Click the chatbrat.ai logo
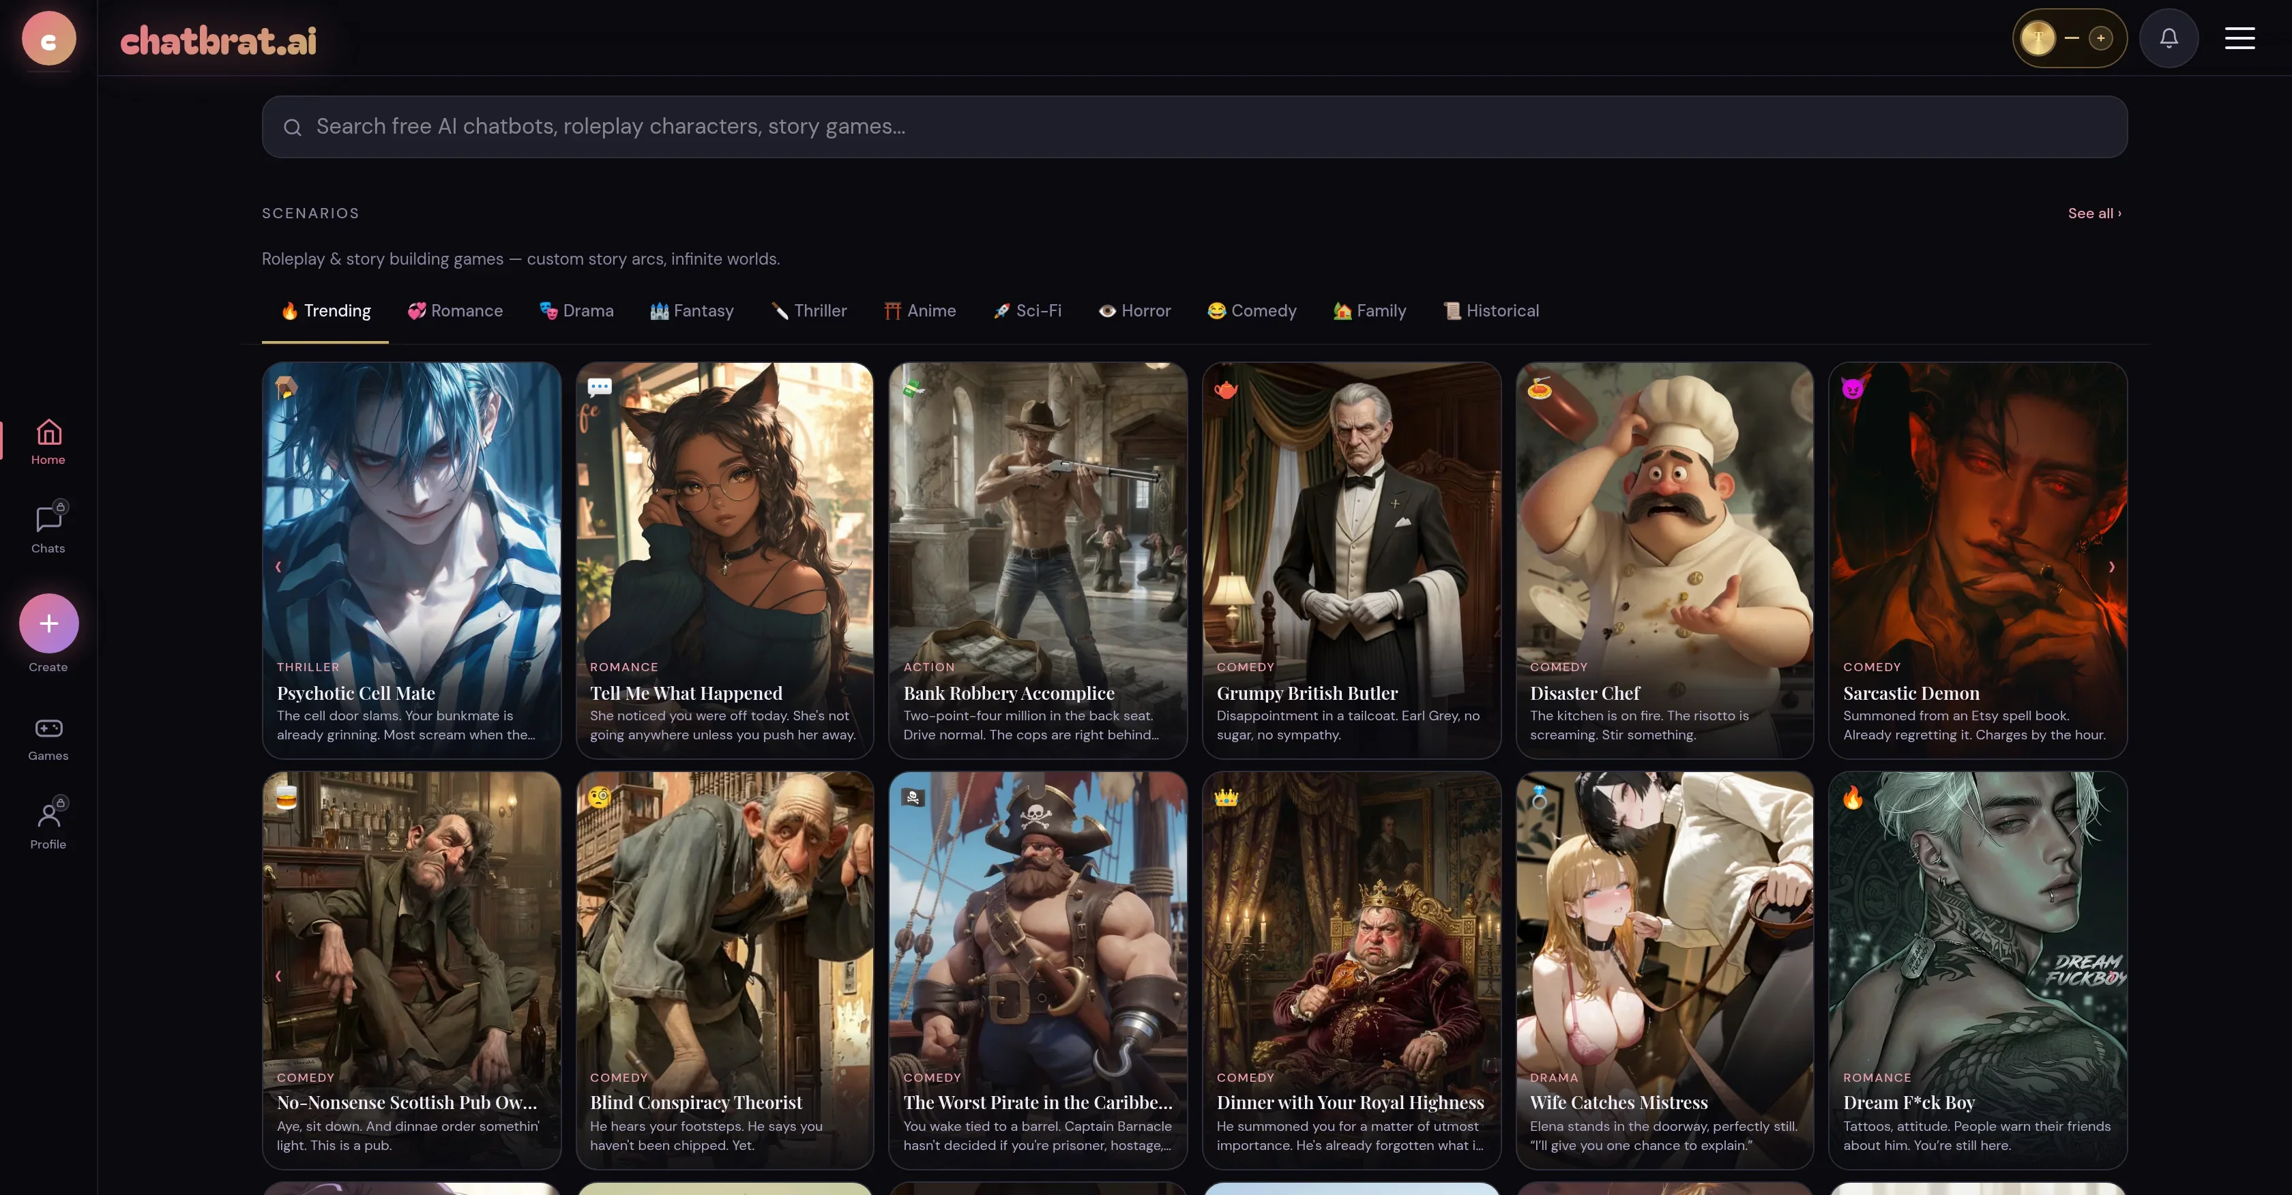The width and height of the screenshot is (2292, 1195). point(218,40)
